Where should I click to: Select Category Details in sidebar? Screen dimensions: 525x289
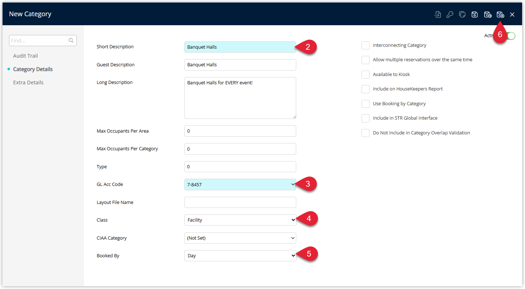point(33,69)
